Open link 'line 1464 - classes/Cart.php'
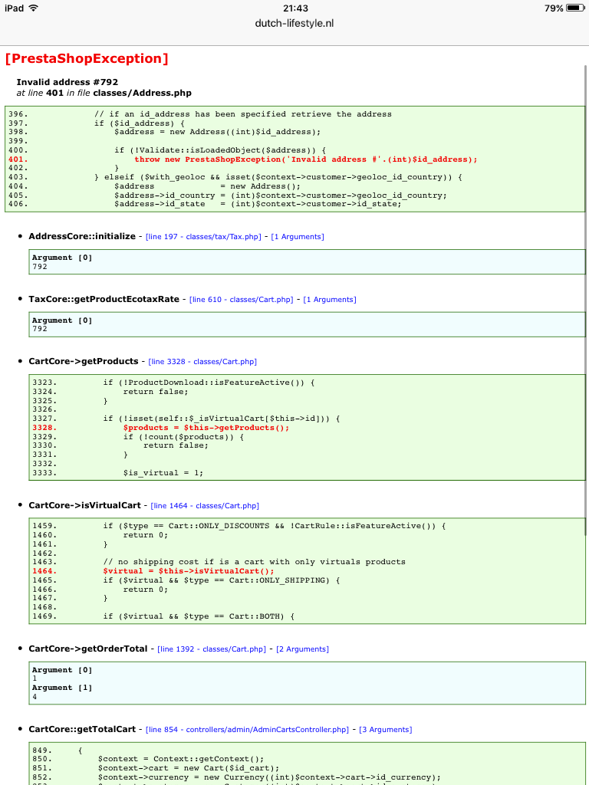This screenshot has width=589, height=785. (x=205, y=506)
